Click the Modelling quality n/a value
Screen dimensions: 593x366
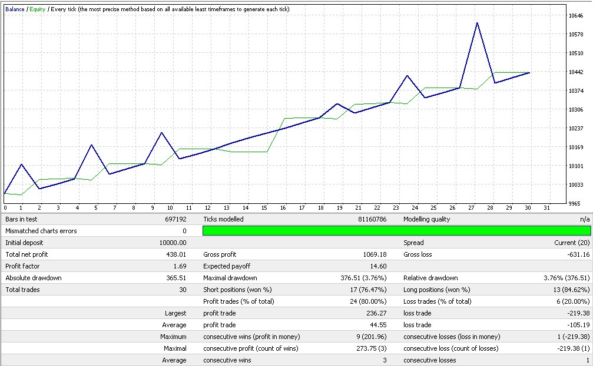[585, 219]
